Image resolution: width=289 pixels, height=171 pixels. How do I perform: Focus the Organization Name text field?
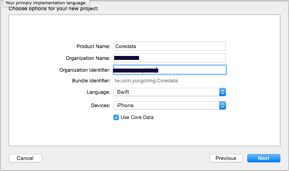(170, 58)
